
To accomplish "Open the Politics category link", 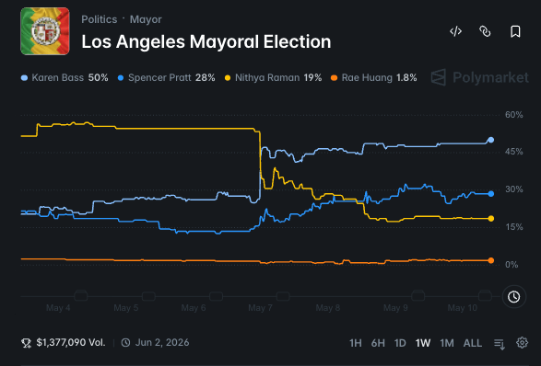I will pos(99,19).
